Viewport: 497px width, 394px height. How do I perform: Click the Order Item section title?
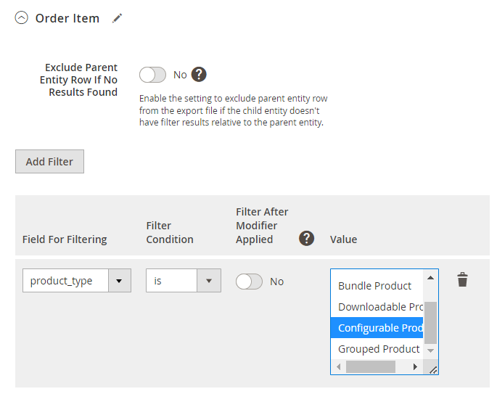pyautogui.click(x=67, y=18)
